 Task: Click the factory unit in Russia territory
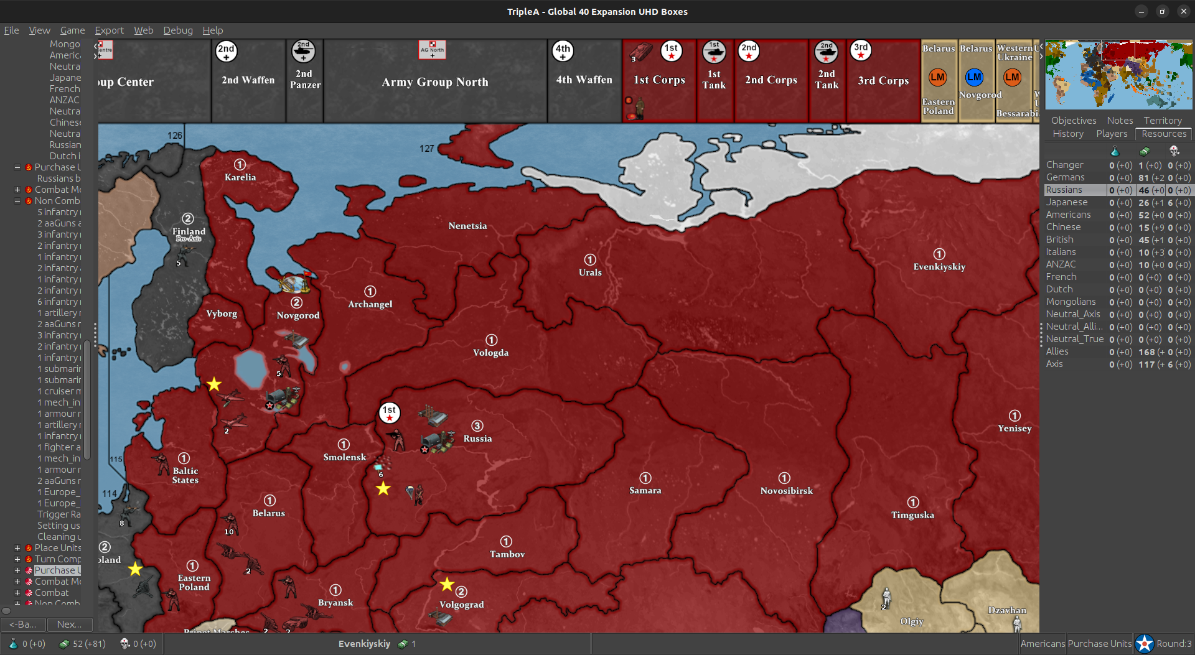pyautogui.click(x=433, y=416)
